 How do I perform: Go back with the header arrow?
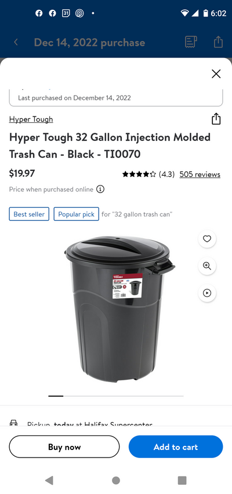coord(16,42)
